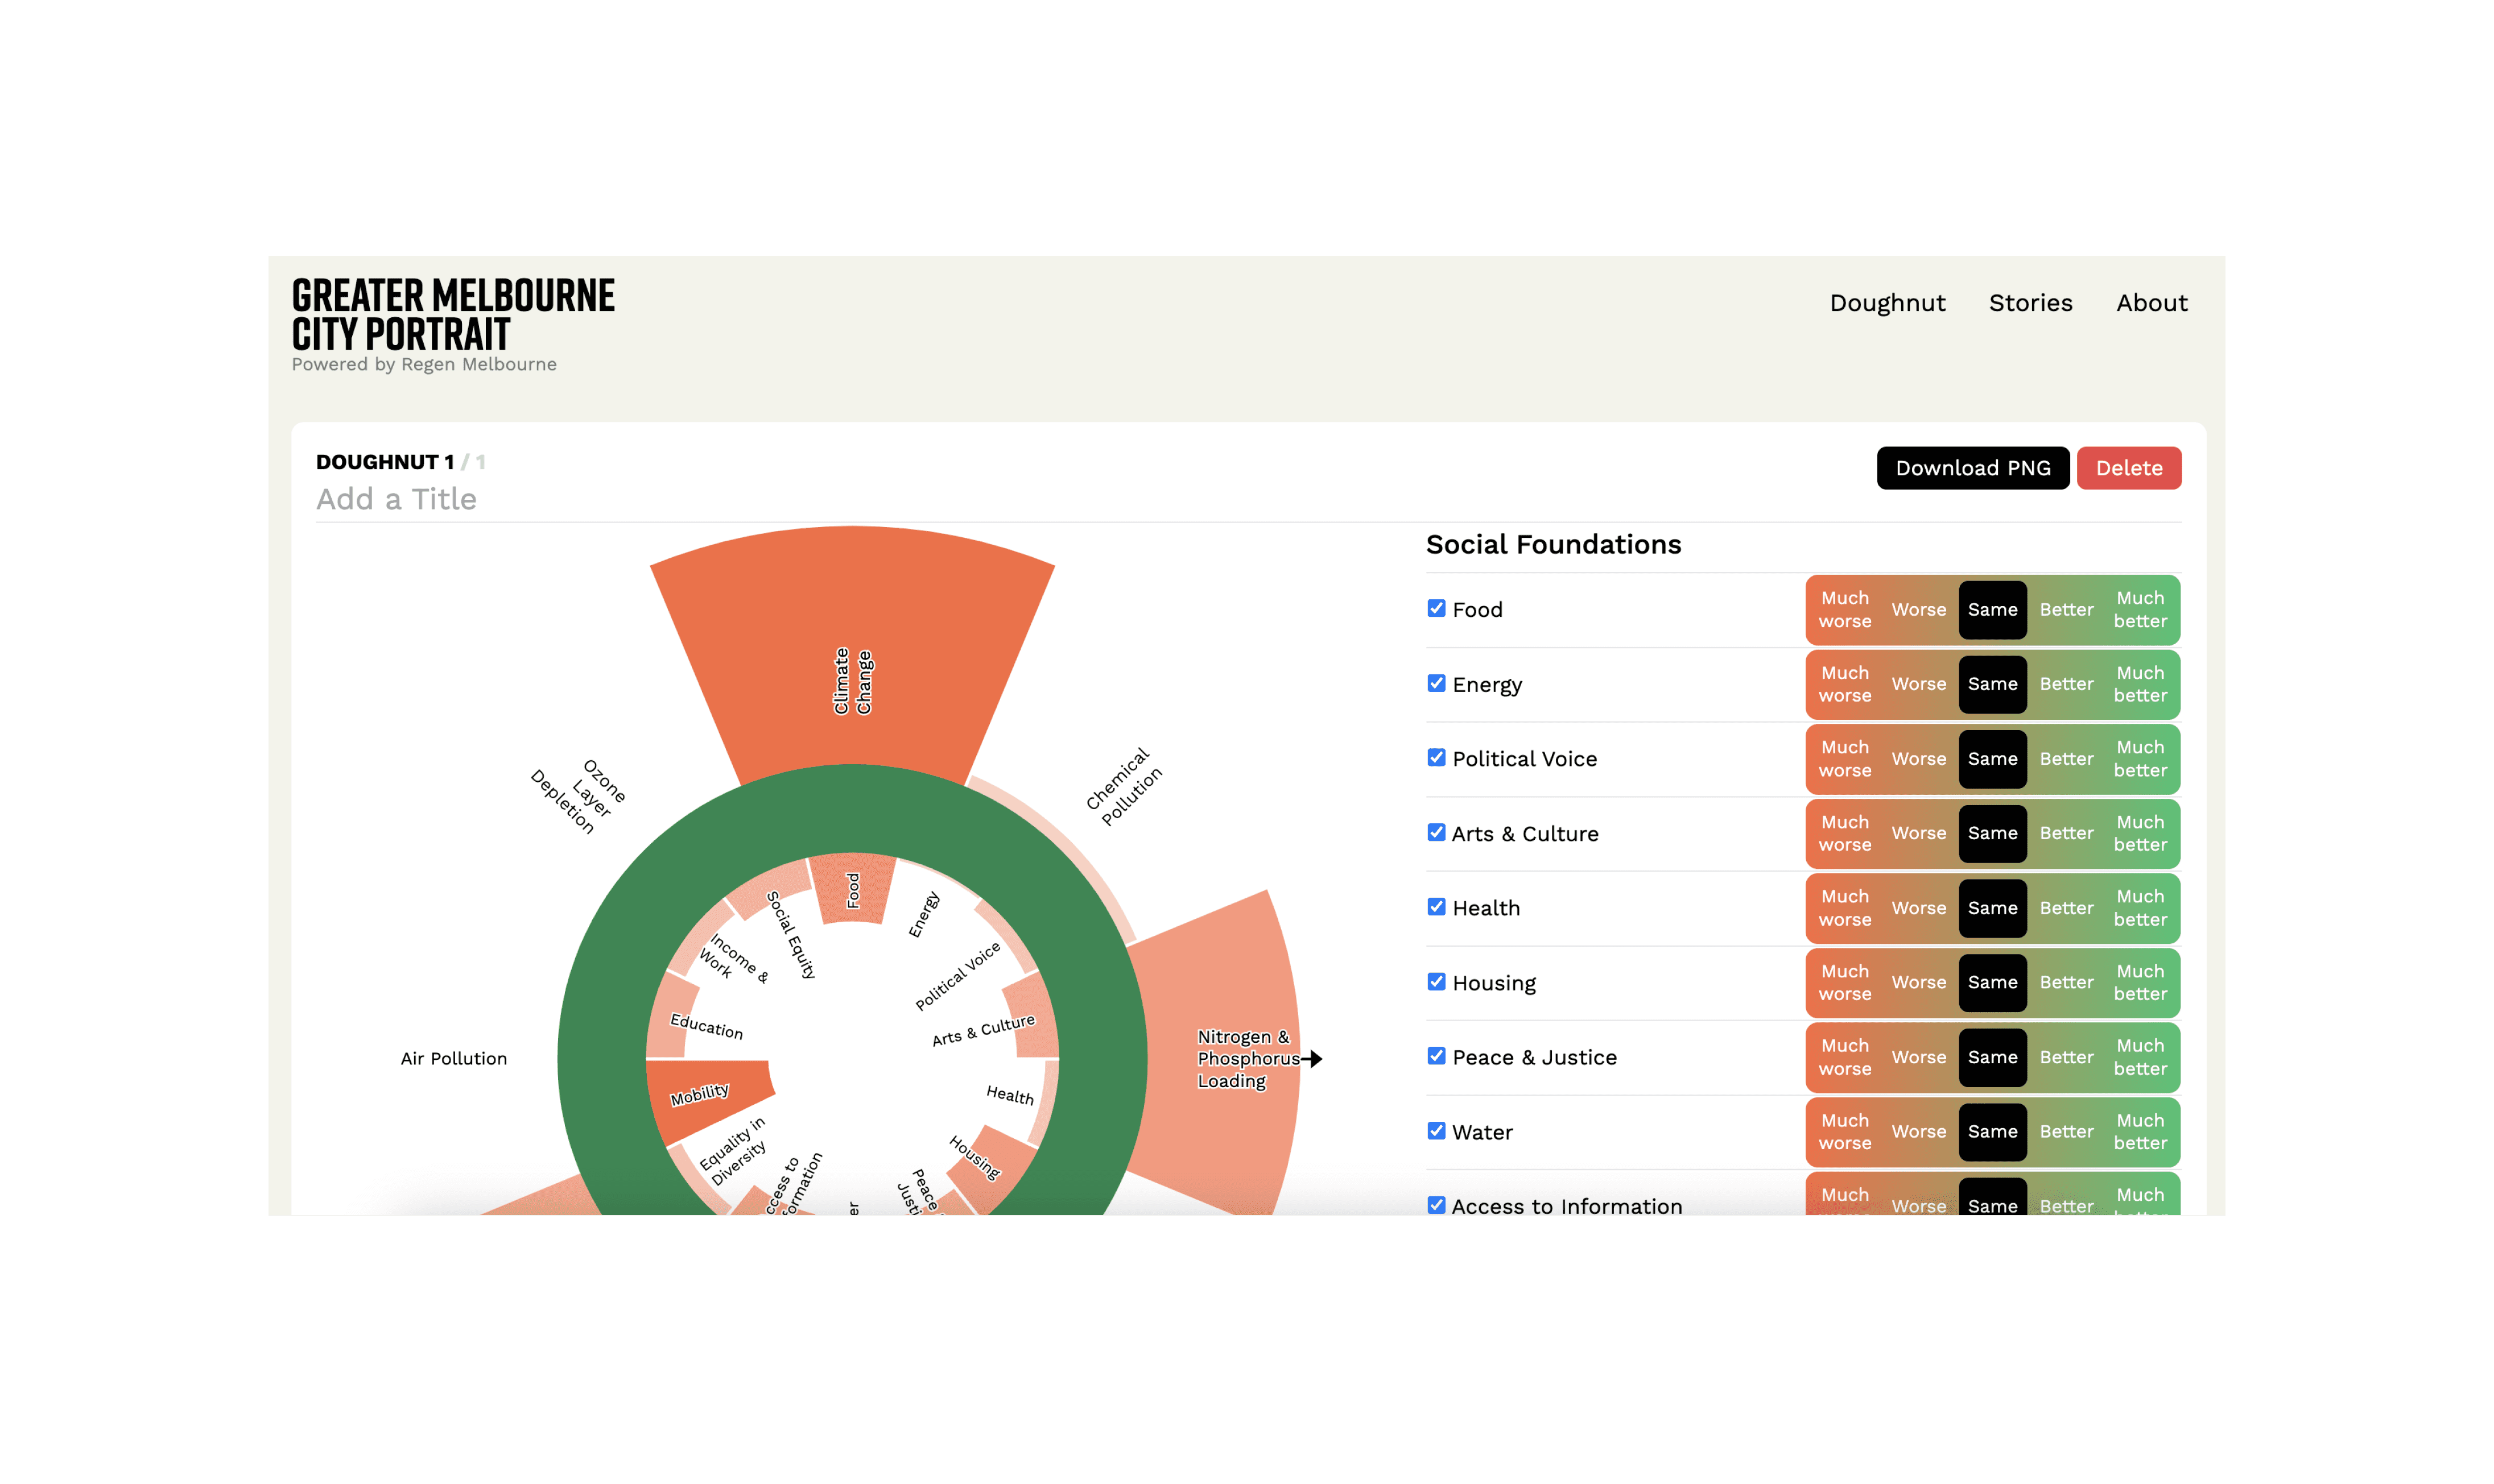
Task: Toggle the Peace & Justice checkbox
Action: click(x=1436, y=1055)
